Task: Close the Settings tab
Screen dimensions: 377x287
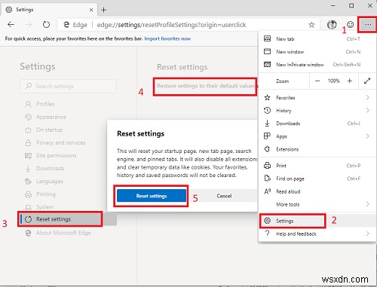Action: click(x=91, y=10)
